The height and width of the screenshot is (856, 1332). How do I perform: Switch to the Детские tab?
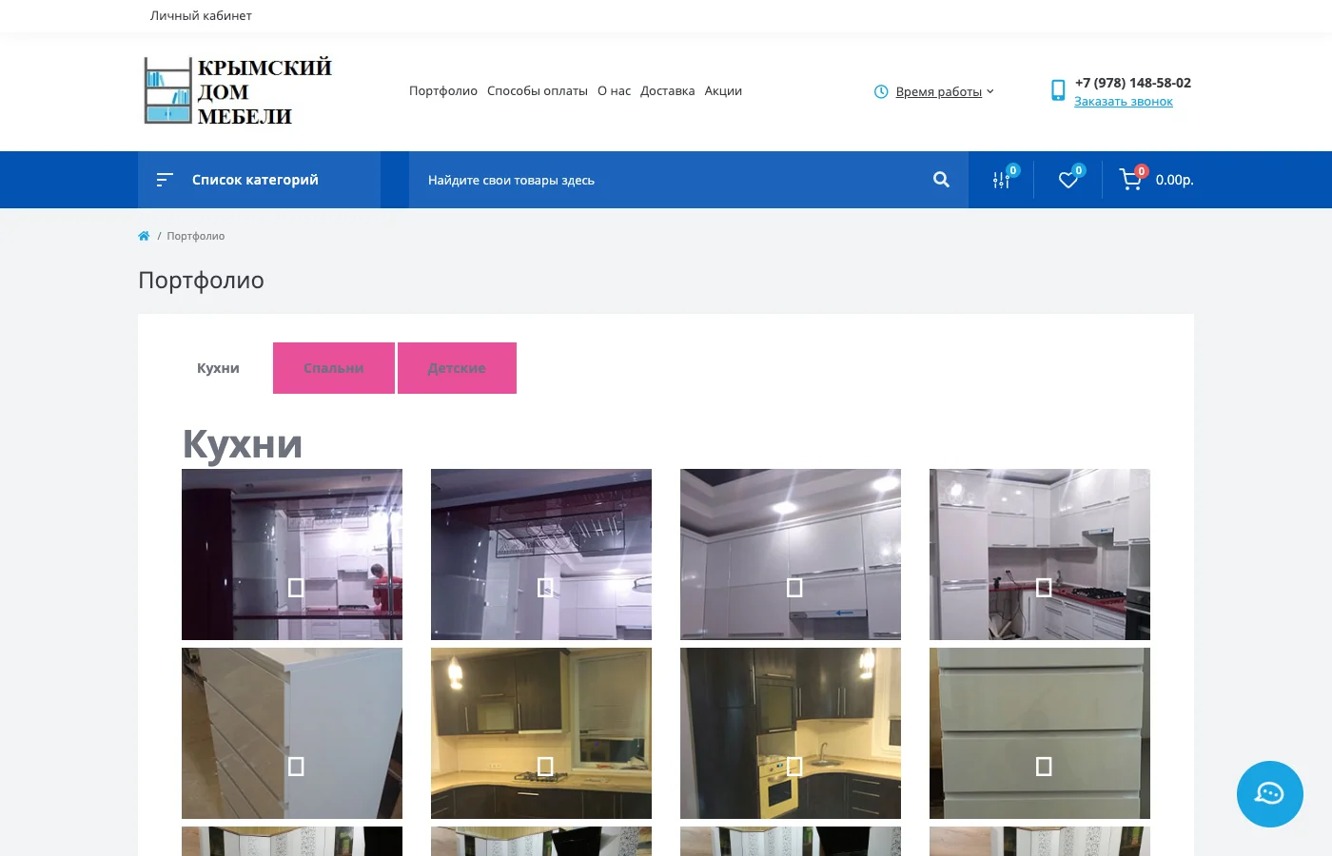tap(457, 368)
